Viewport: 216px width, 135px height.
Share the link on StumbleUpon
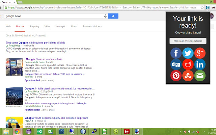pyautogui.click(x=188, y=76)
